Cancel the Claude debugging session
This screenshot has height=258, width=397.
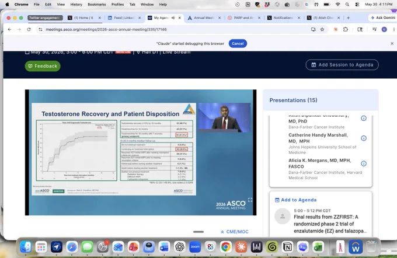[x=238, y=44]
